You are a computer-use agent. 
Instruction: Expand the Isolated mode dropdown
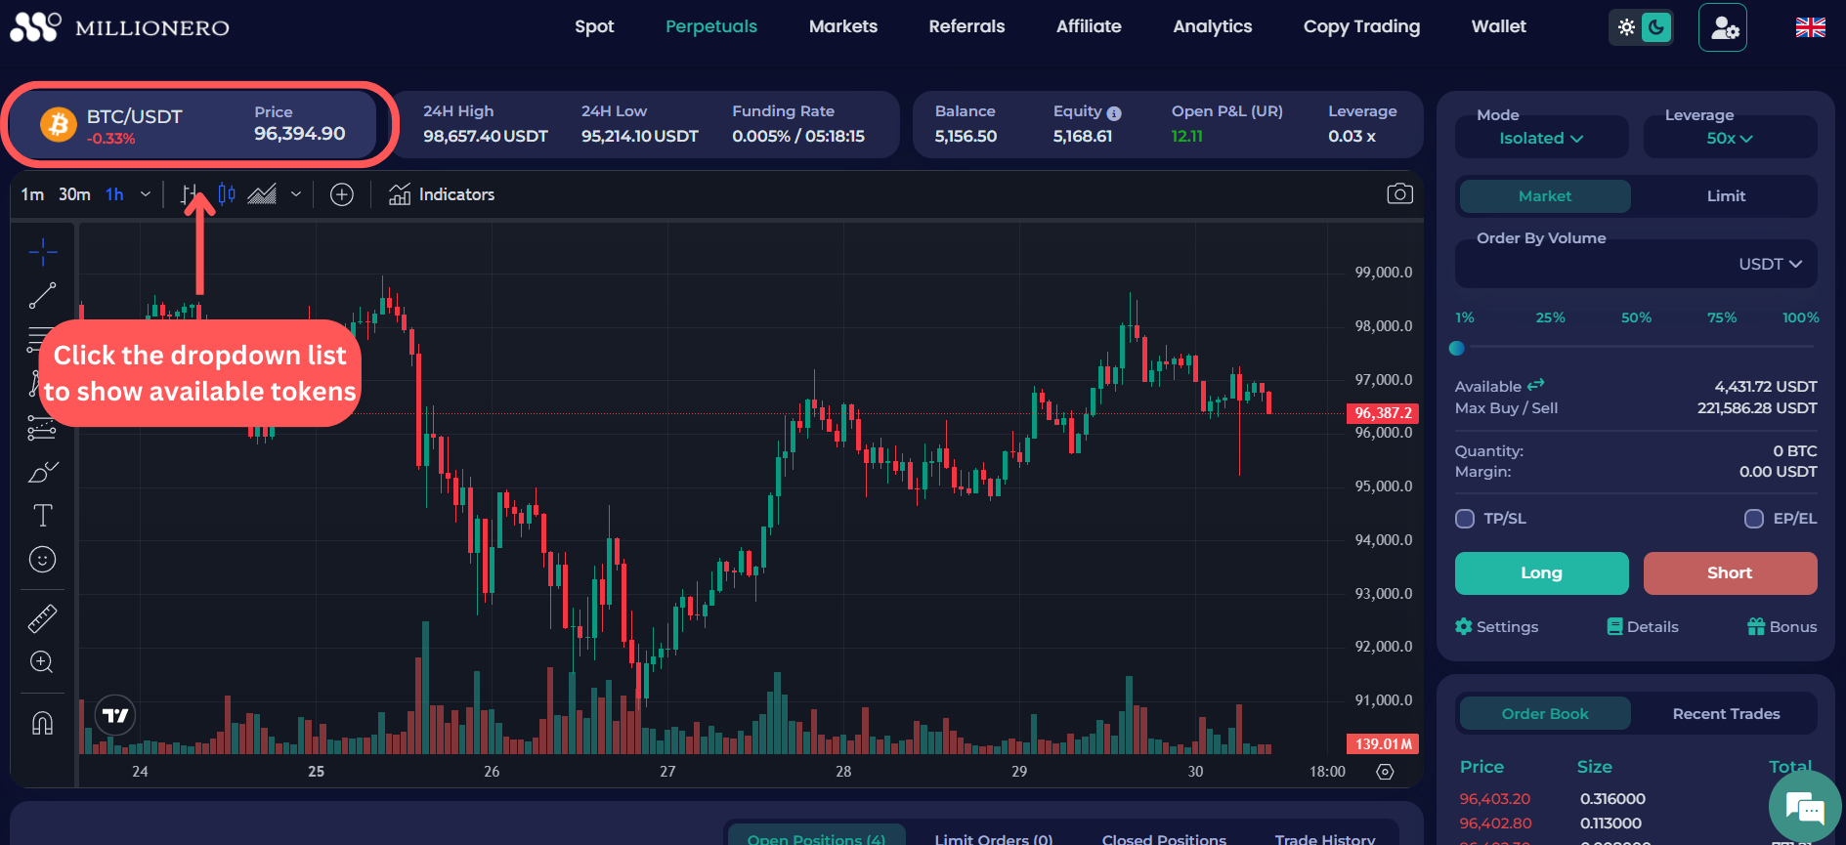pos(1541,139)
